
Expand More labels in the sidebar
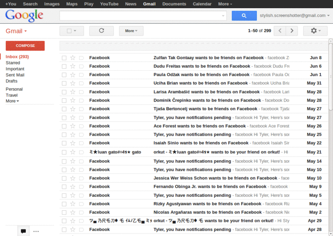point(12,101)
